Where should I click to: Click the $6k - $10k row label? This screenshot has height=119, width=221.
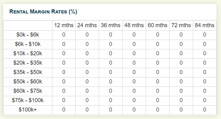click(28, 44)
